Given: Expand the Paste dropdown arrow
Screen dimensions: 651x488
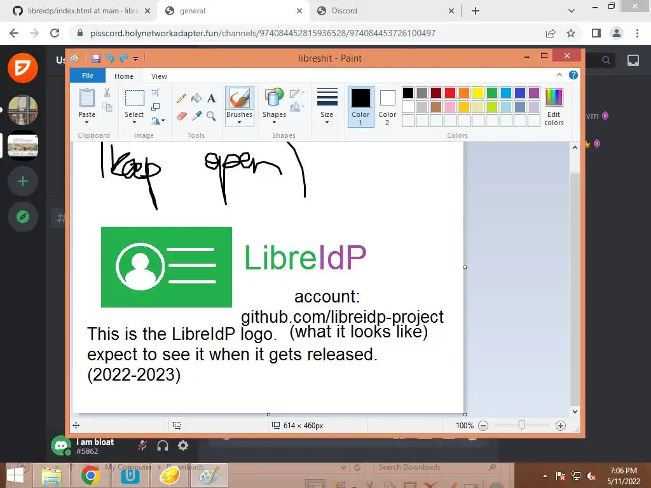Looking at the screenshot, I should coord(86,123).
